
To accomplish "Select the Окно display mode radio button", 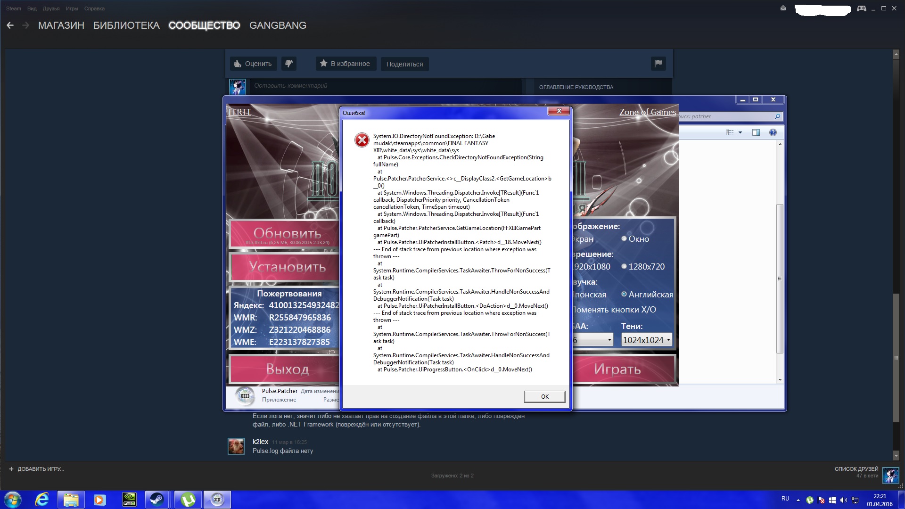I will (624, 238).
